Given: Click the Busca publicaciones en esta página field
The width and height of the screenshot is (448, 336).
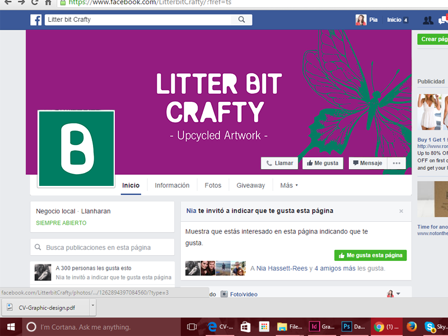Looking at the screenshot, I should tap(102, 248).
